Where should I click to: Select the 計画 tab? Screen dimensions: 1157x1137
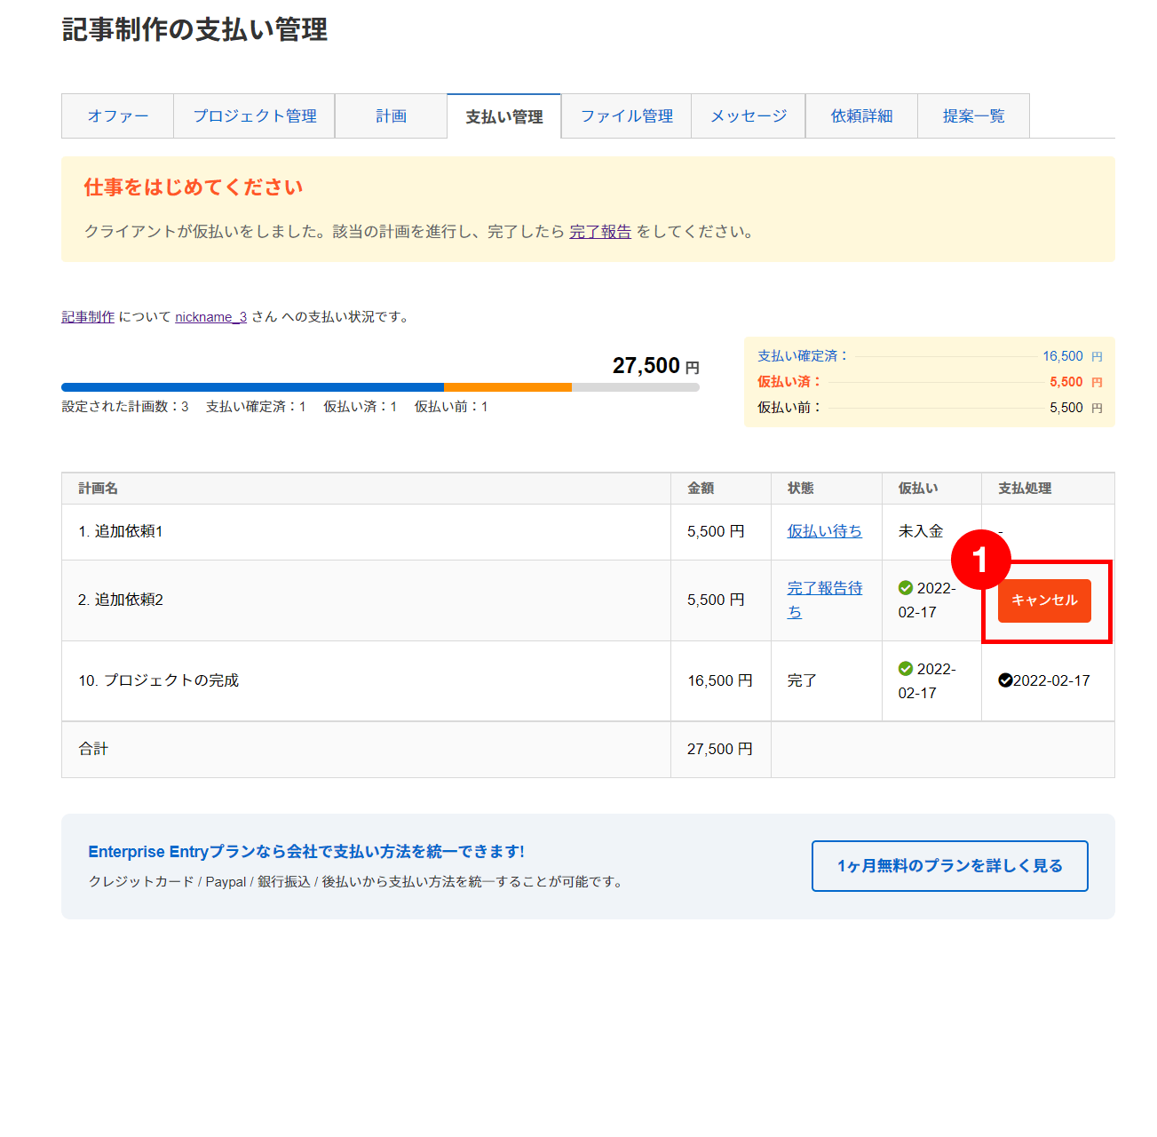391,116
